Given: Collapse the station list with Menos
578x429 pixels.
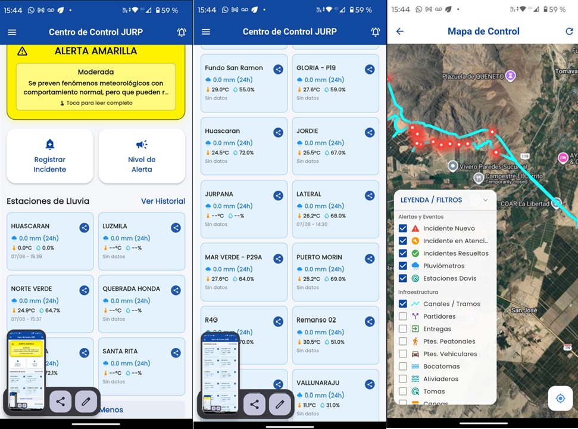Looking at the screenshot, I should coord(111,410).
